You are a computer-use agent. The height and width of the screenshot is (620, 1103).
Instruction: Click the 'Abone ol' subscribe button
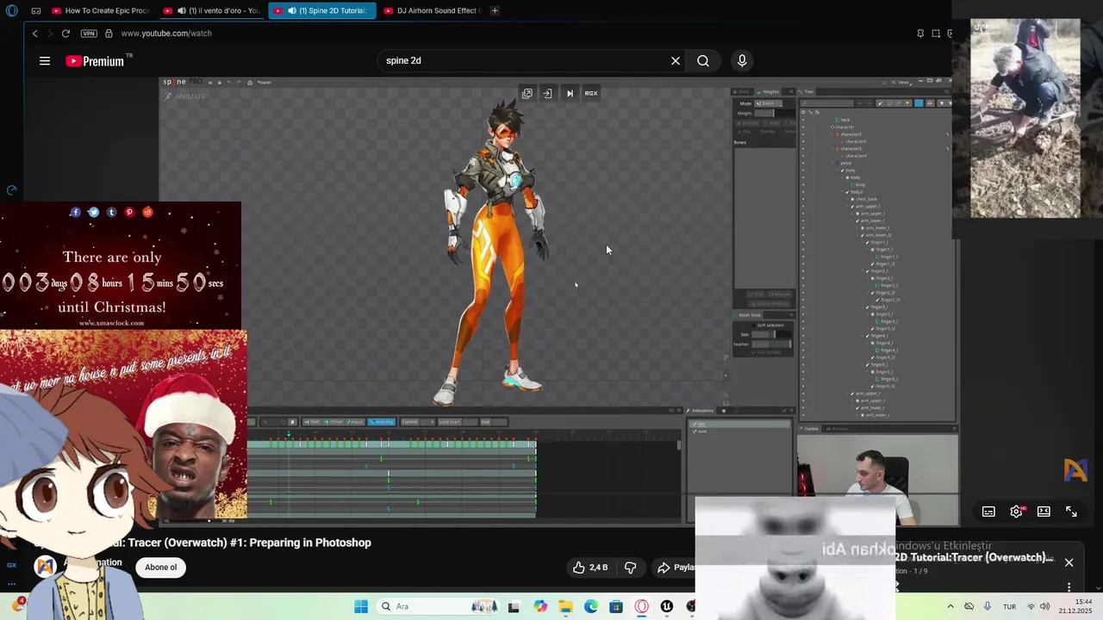(x=161, y=567)
